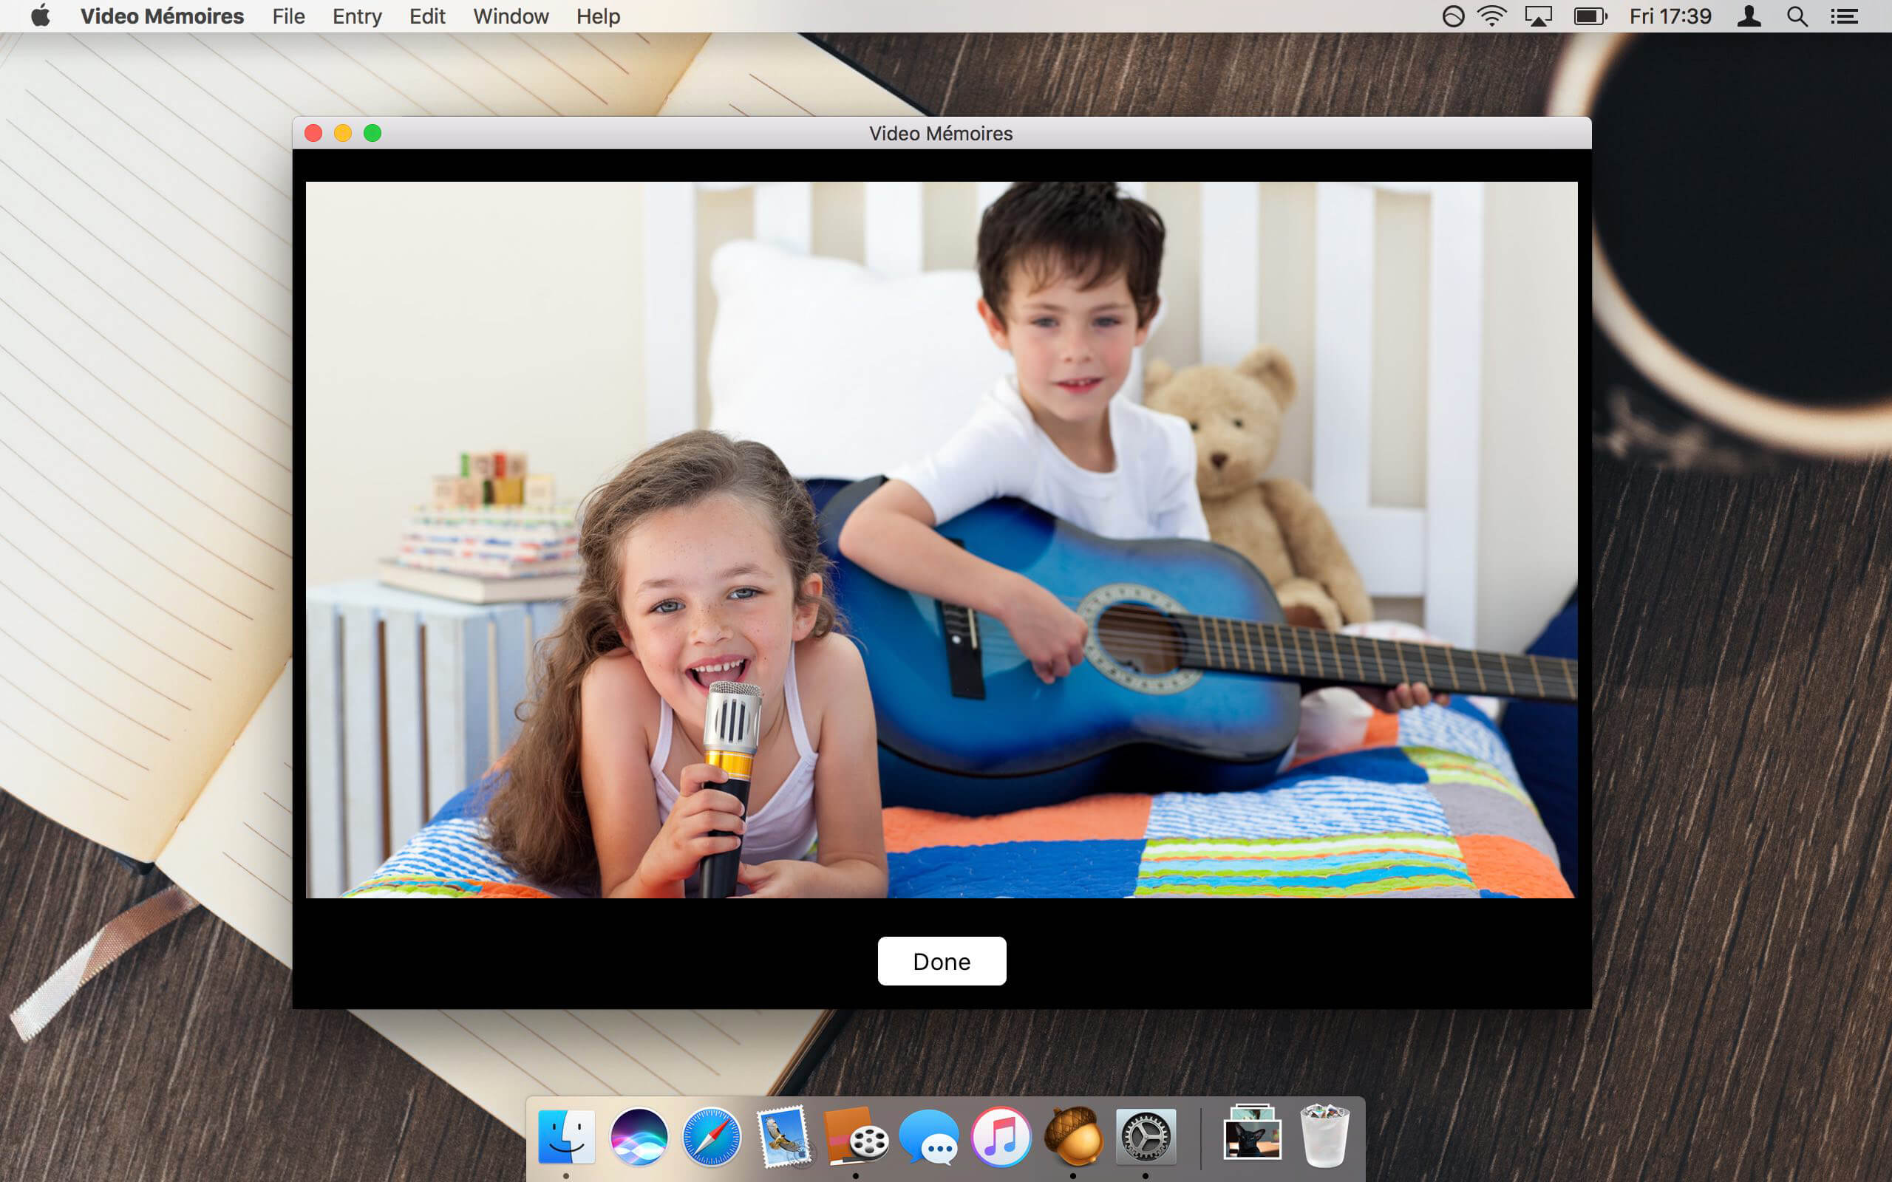Open the Edit menu
1892x1182 pixels.
[x=427, y=16]
